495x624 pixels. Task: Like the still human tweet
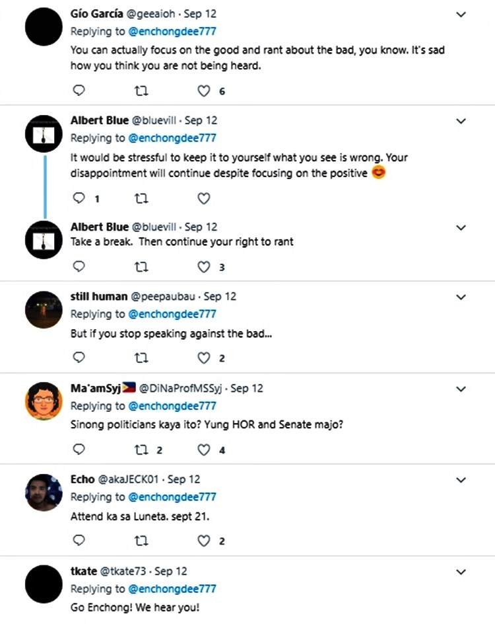(x=204, y=358)
